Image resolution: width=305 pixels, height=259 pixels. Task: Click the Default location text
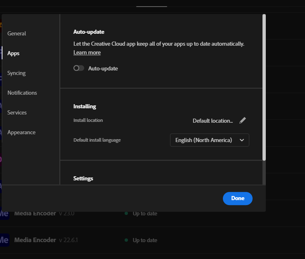click(x=213, y=121)
